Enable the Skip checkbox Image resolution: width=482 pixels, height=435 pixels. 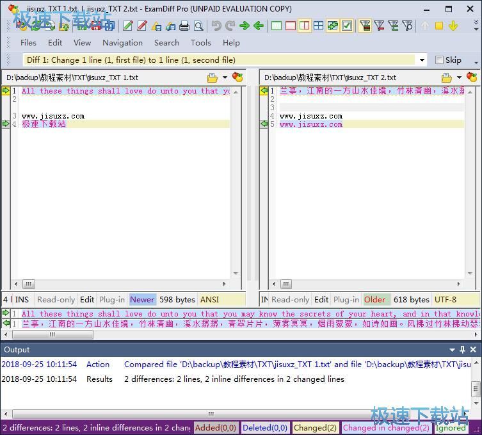[x=439, y=60]
